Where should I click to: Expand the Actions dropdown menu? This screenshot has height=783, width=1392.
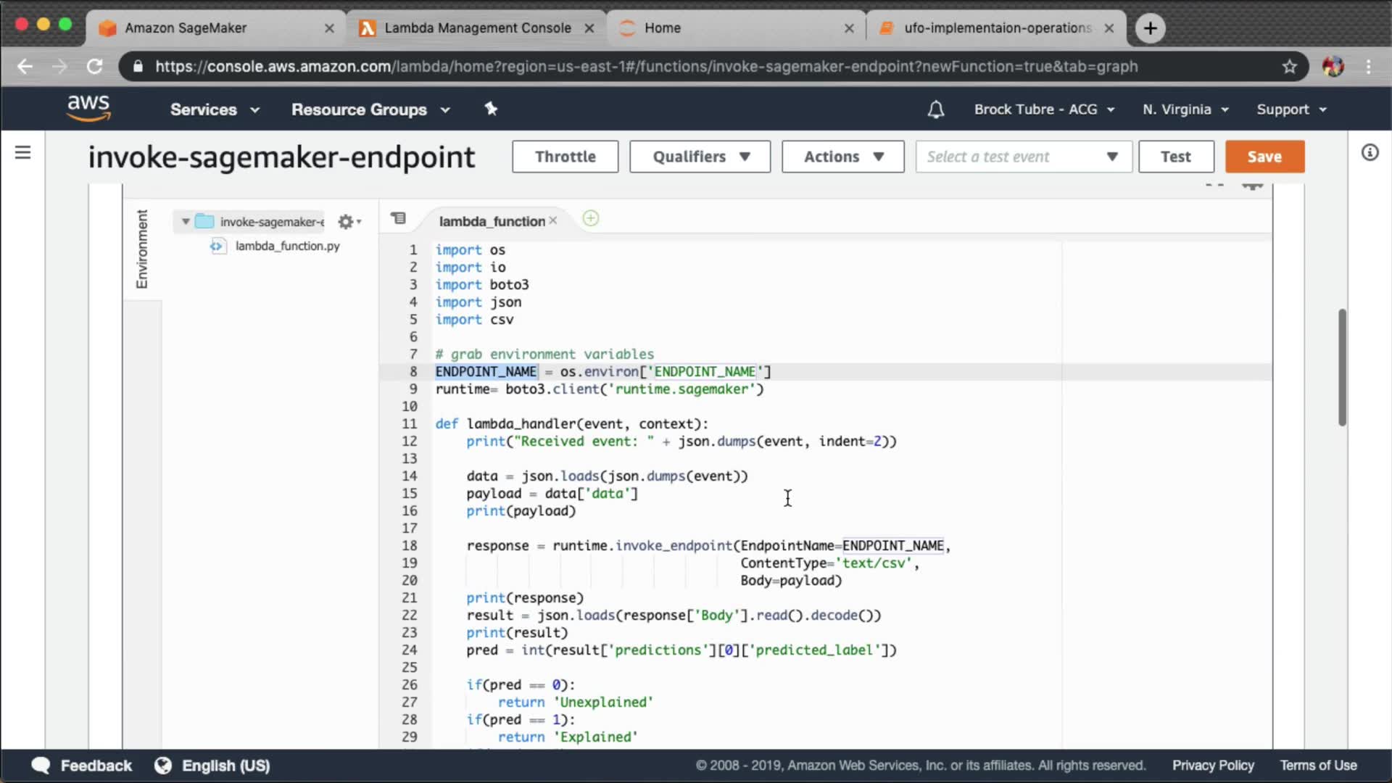[842, 157]
